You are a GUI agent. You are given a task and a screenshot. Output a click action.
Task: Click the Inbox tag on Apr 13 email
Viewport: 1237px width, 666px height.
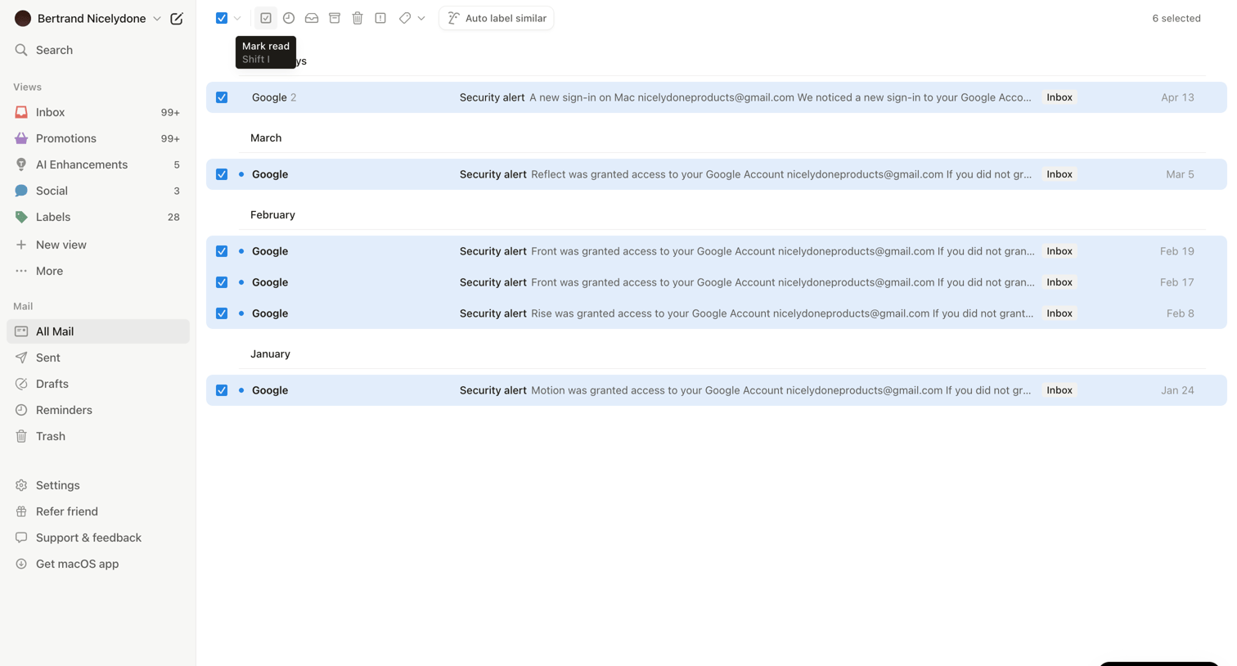[1059, 97]
